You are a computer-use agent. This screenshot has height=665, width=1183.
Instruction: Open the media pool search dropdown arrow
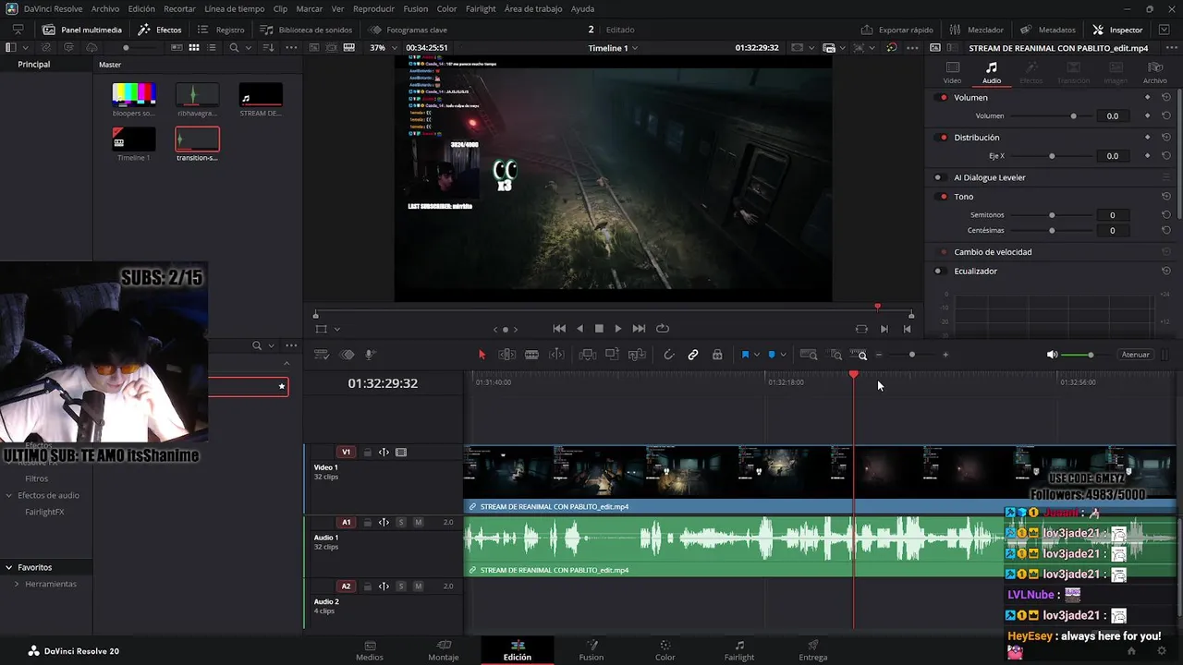click(x=247, y=47)
